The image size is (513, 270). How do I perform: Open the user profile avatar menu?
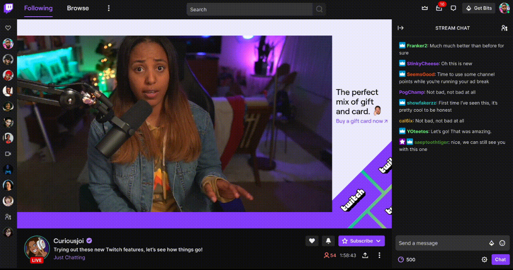504,8
